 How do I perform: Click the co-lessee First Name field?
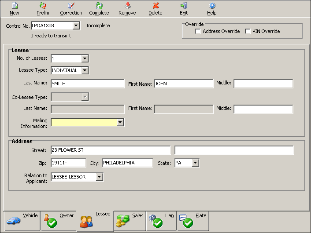[183, 109]
